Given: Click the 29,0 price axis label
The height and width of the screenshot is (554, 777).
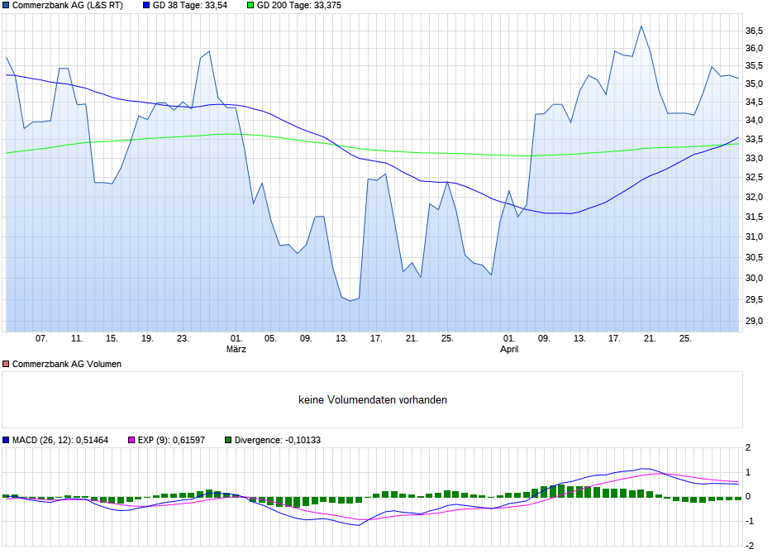Looking at the screenshot, I should click(x=754, y=321).
